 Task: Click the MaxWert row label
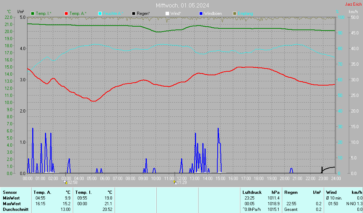pos(11,204)
